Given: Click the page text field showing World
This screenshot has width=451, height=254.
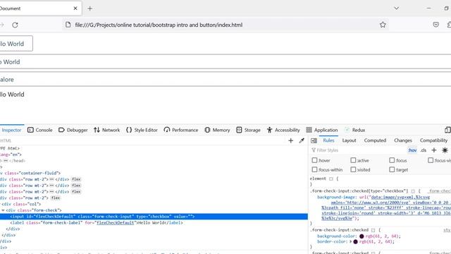Looking at the screenshot, I should pos(225,61).
